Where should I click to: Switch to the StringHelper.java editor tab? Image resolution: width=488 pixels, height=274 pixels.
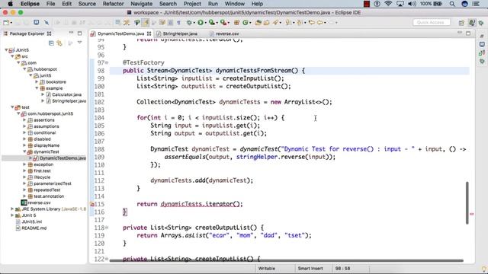[177, 33]
